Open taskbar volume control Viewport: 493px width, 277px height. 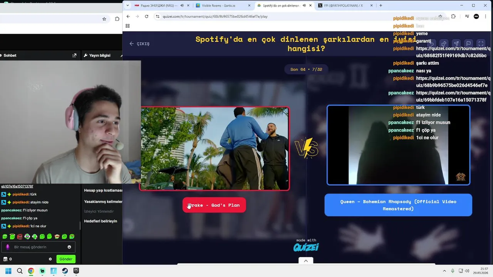tap(468, 271)
